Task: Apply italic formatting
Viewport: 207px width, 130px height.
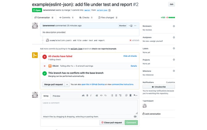Action: pos(91,95)
